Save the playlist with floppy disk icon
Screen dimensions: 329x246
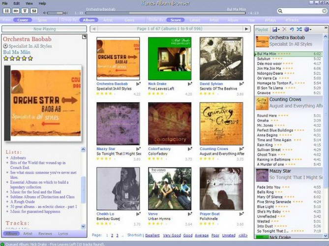pos(274,30)
